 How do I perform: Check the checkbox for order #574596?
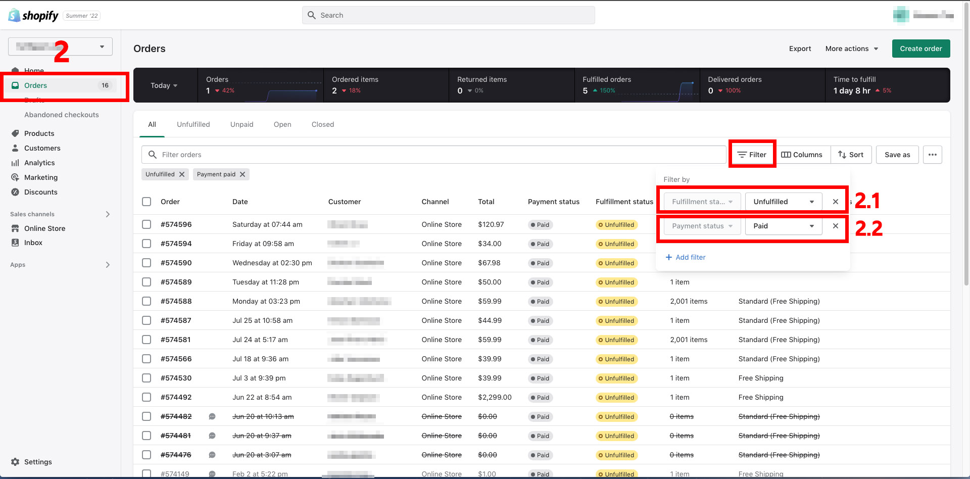coord(146,224)
